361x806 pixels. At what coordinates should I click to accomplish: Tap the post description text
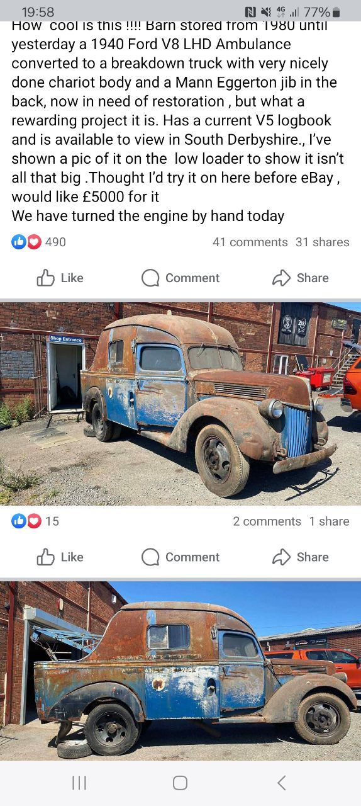point(178,120)
